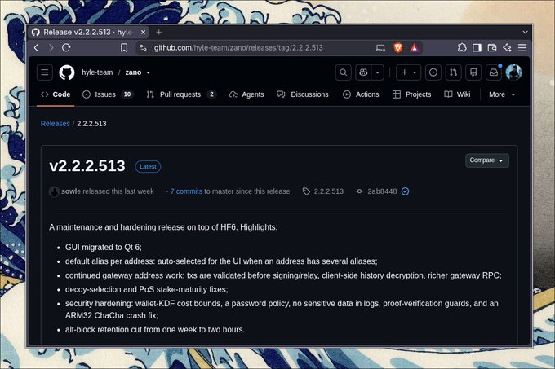Select the Code tab
Image resolution: width=555 pixels, height=369 pixels.
55,94
